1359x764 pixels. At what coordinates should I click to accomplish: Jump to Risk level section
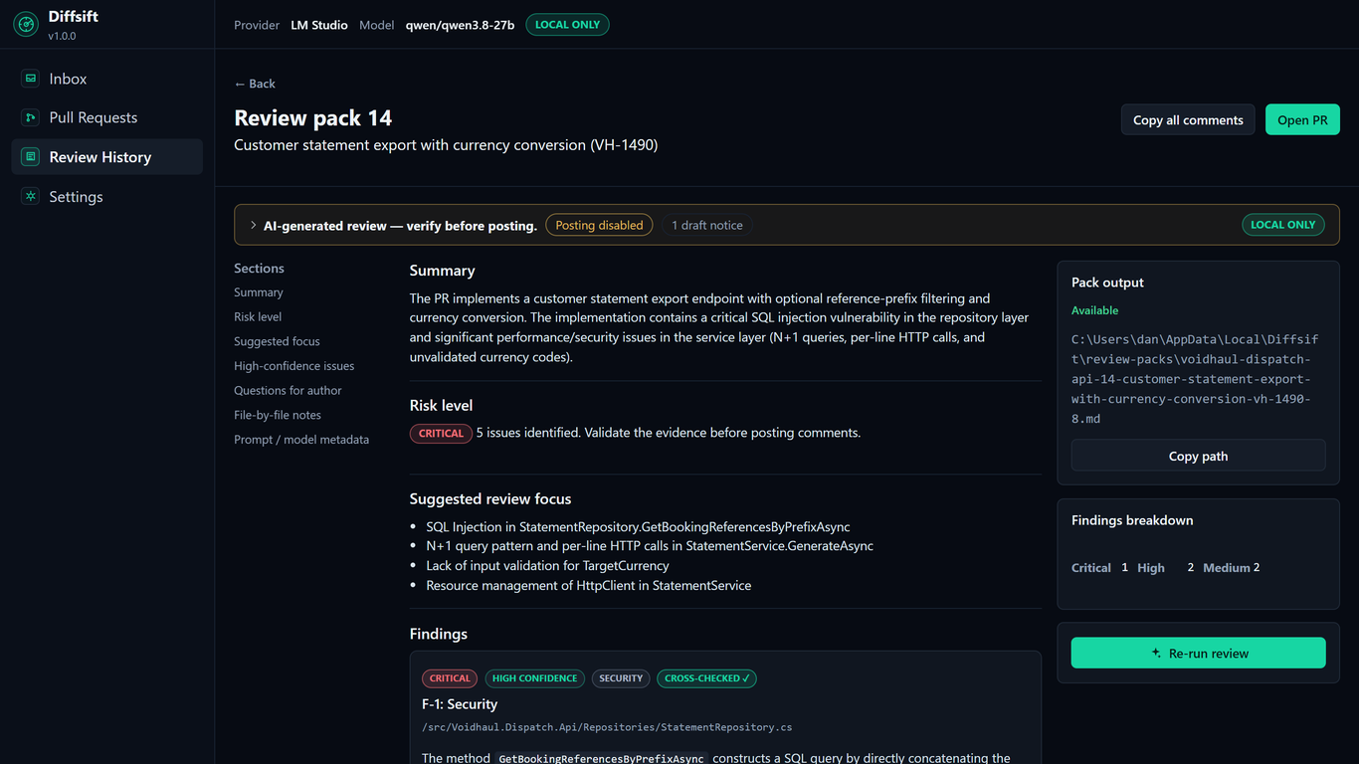click(258, 316)
